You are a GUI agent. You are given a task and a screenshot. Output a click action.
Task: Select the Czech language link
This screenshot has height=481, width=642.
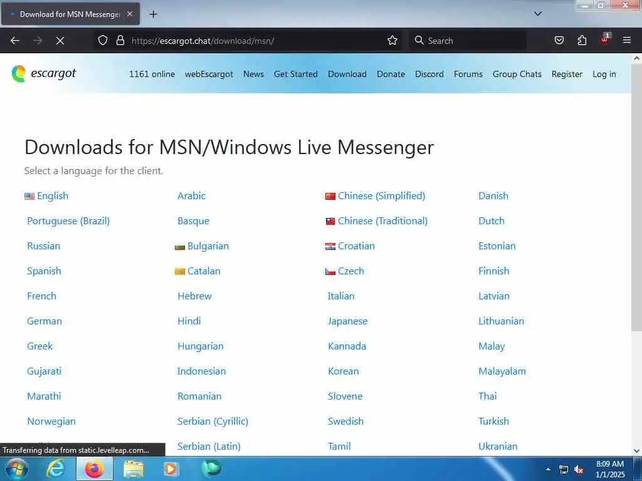pyautogui.click(x=350, y=271)
